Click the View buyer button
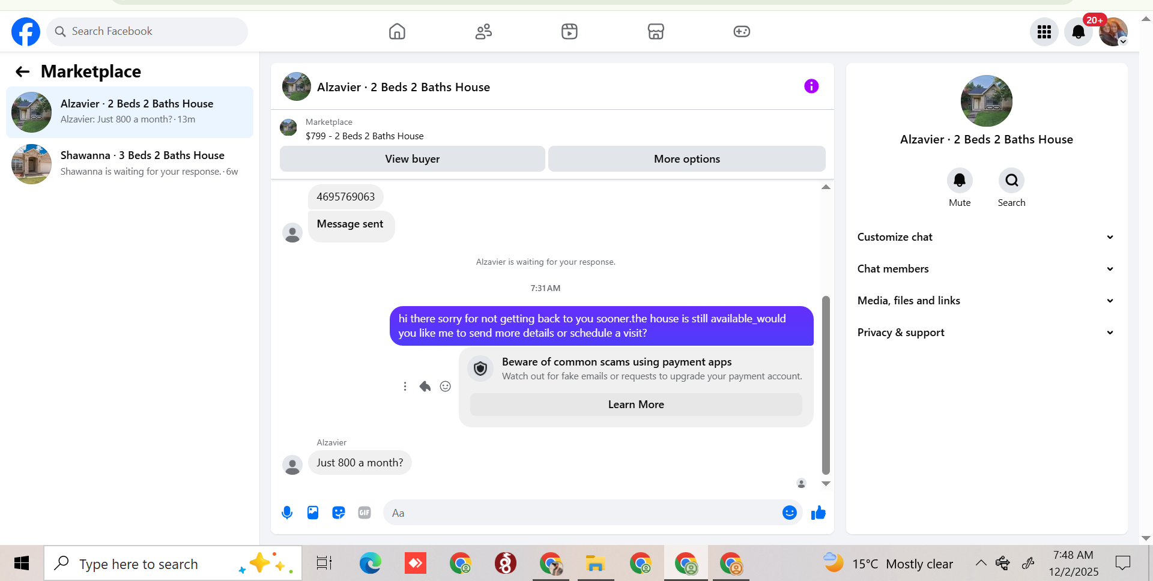This screenshot has height=581, width=1153. coord(413,159)
